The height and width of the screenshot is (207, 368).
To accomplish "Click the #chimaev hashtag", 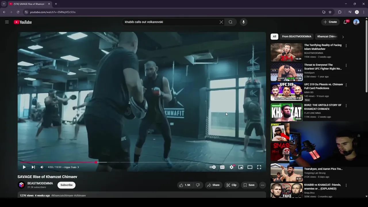I will [x=80, y=195].
